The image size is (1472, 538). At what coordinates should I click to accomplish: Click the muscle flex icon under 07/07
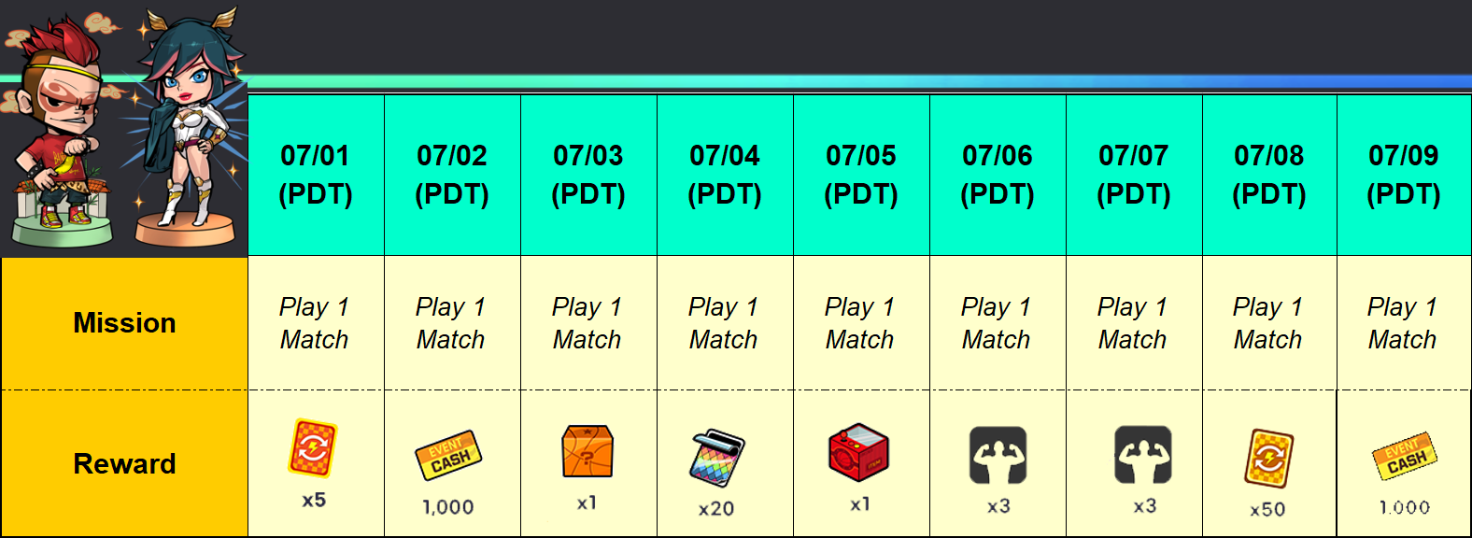1143,455
